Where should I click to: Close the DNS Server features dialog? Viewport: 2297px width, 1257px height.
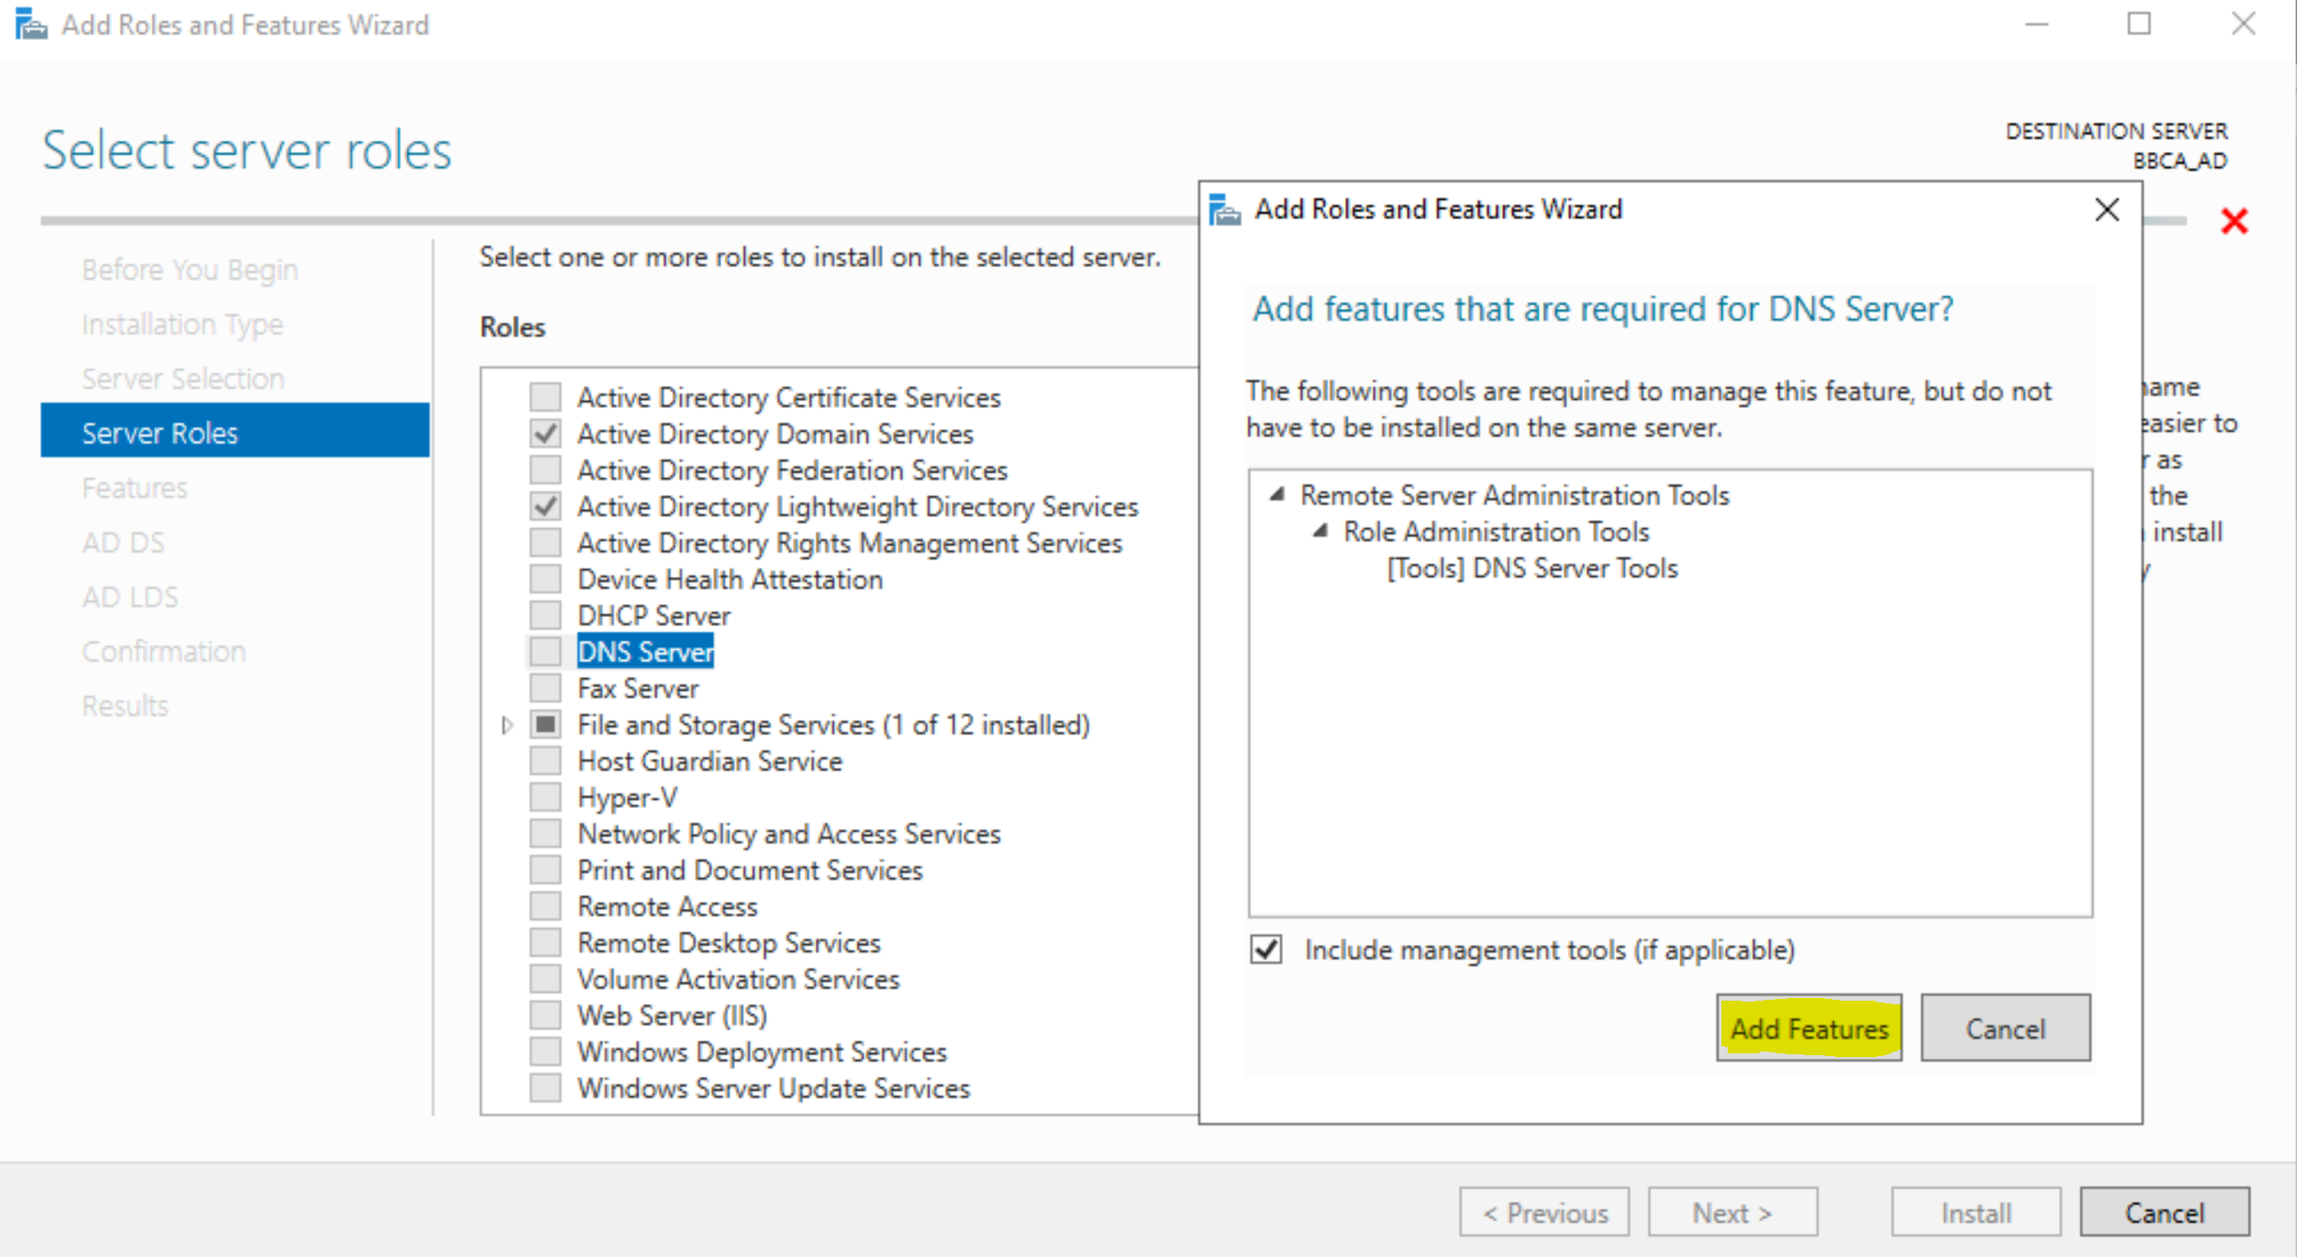[2106, 210]
